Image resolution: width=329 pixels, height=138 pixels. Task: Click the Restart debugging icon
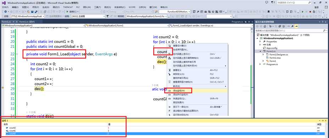click(x=314, y=12)
